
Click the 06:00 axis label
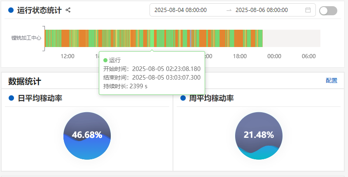309,56
